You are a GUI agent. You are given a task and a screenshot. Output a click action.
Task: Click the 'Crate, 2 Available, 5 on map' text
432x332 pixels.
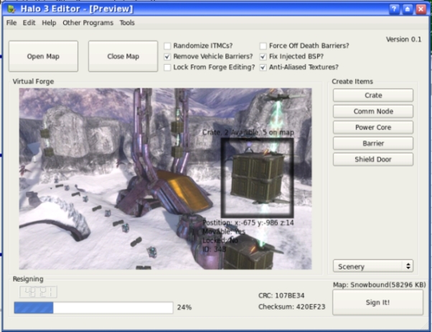point(248,132)
